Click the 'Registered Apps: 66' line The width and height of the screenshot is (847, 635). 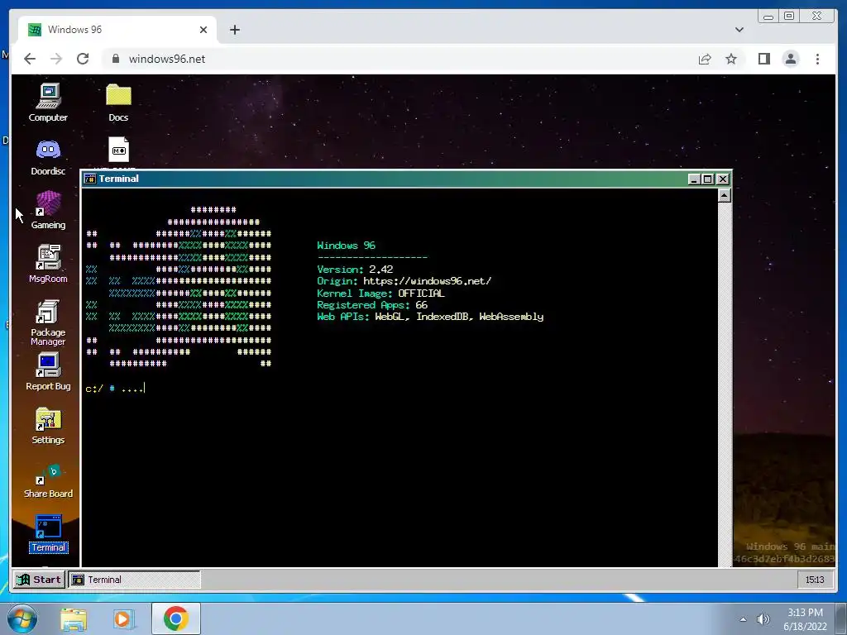pyautogui.click(x=372, y=305)
